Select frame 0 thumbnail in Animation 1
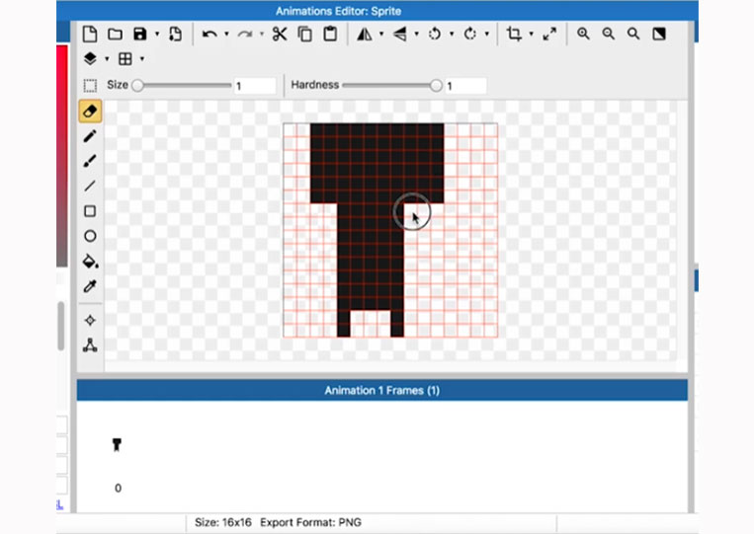 117,445
